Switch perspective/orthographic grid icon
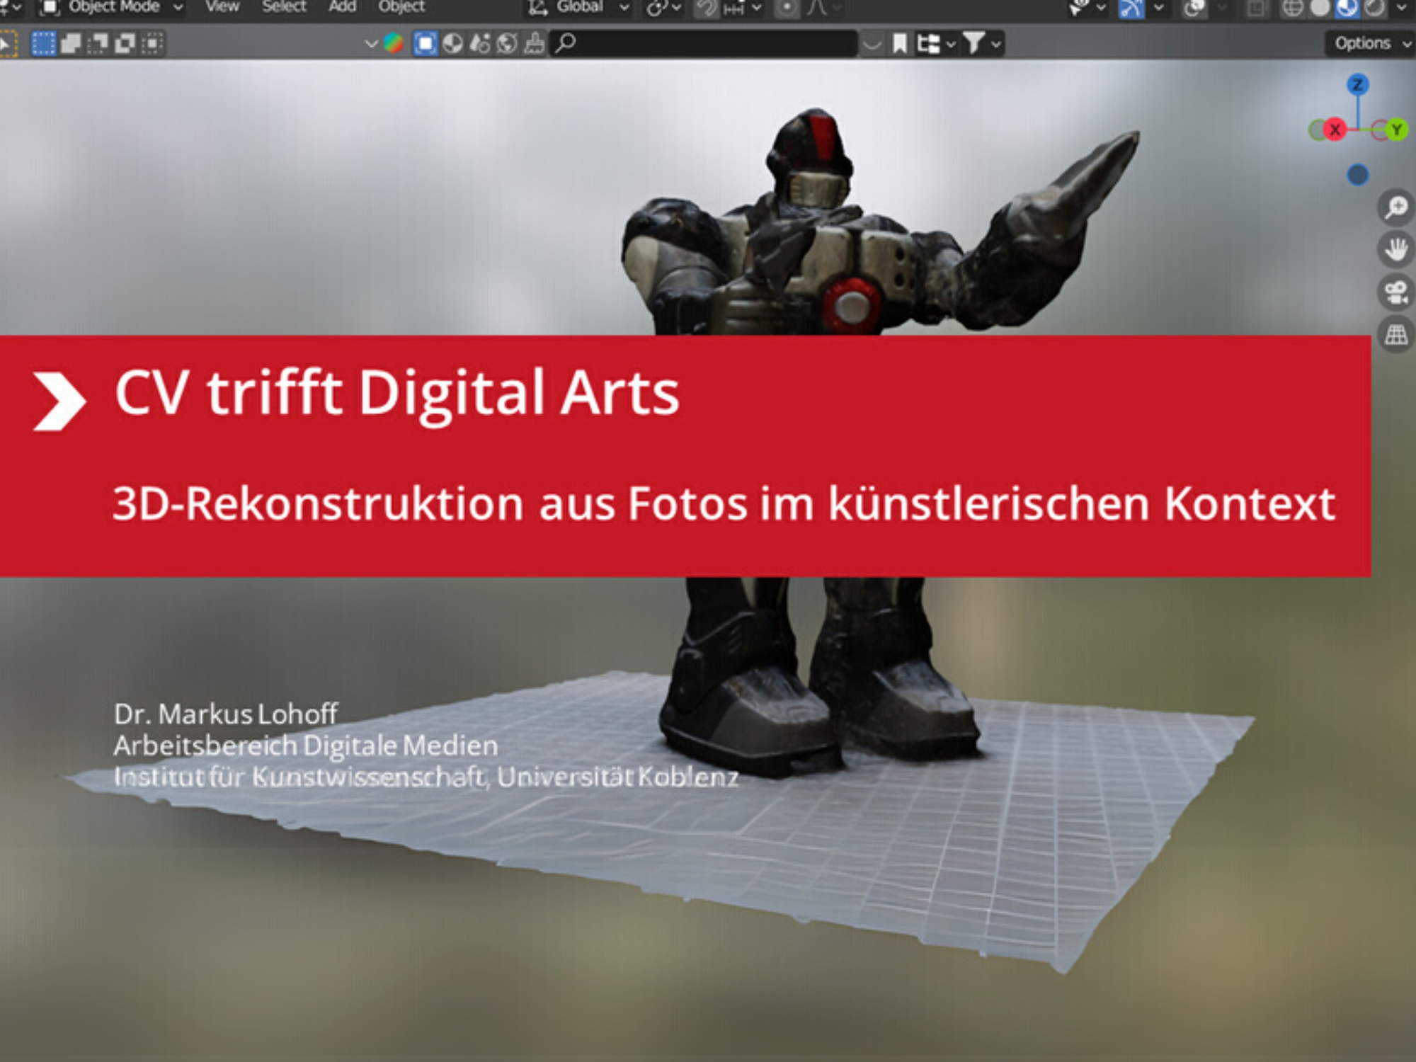 tap(1396, 334)
